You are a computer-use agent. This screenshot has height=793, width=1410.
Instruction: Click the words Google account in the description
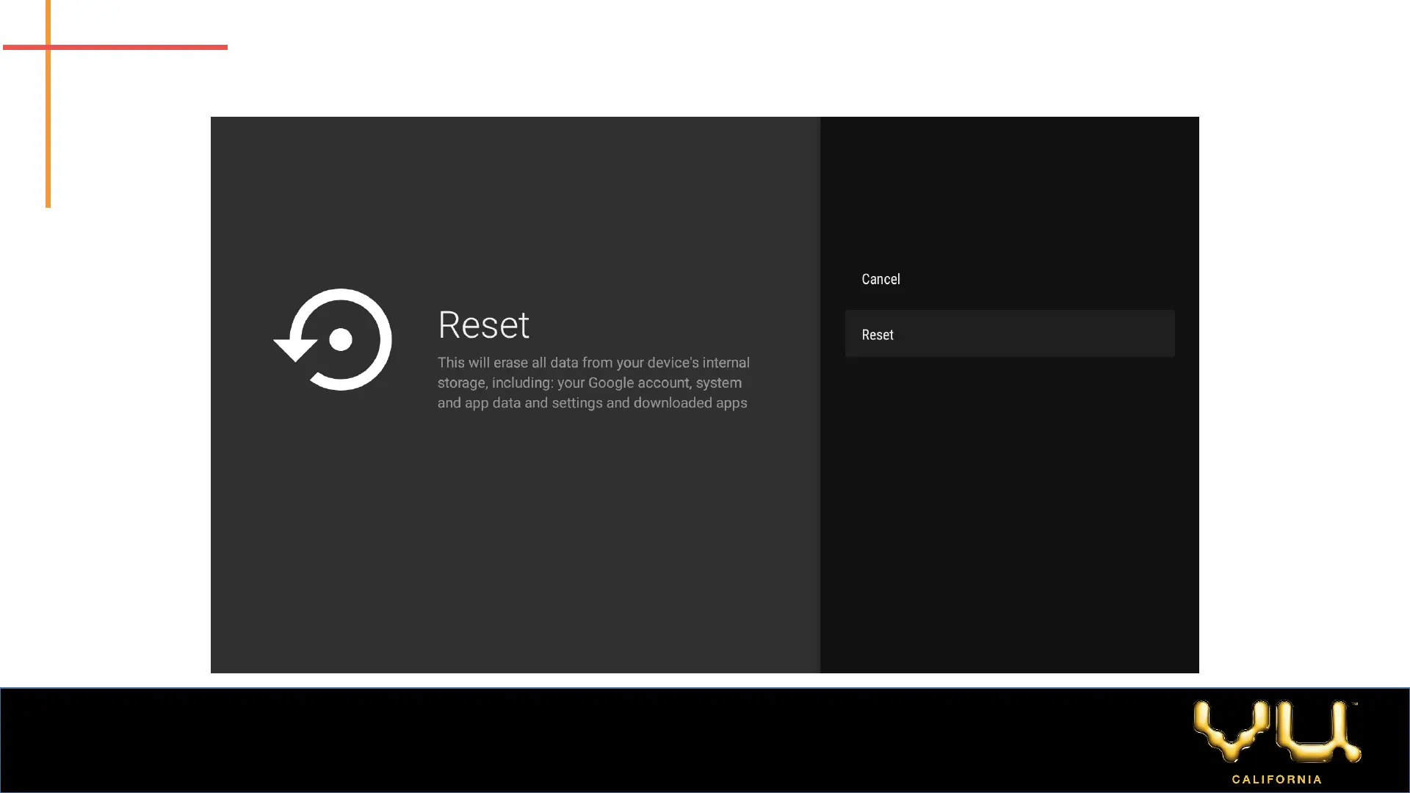(x=637, y=383)
